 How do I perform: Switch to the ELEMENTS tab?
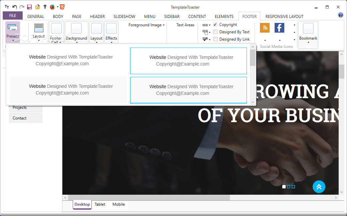pos(224,17)
